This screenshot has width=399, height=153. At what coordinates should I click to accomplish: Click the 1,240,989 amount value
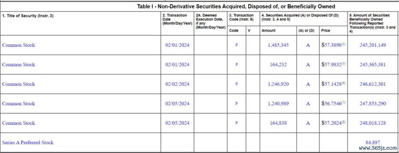pos(278,104)
